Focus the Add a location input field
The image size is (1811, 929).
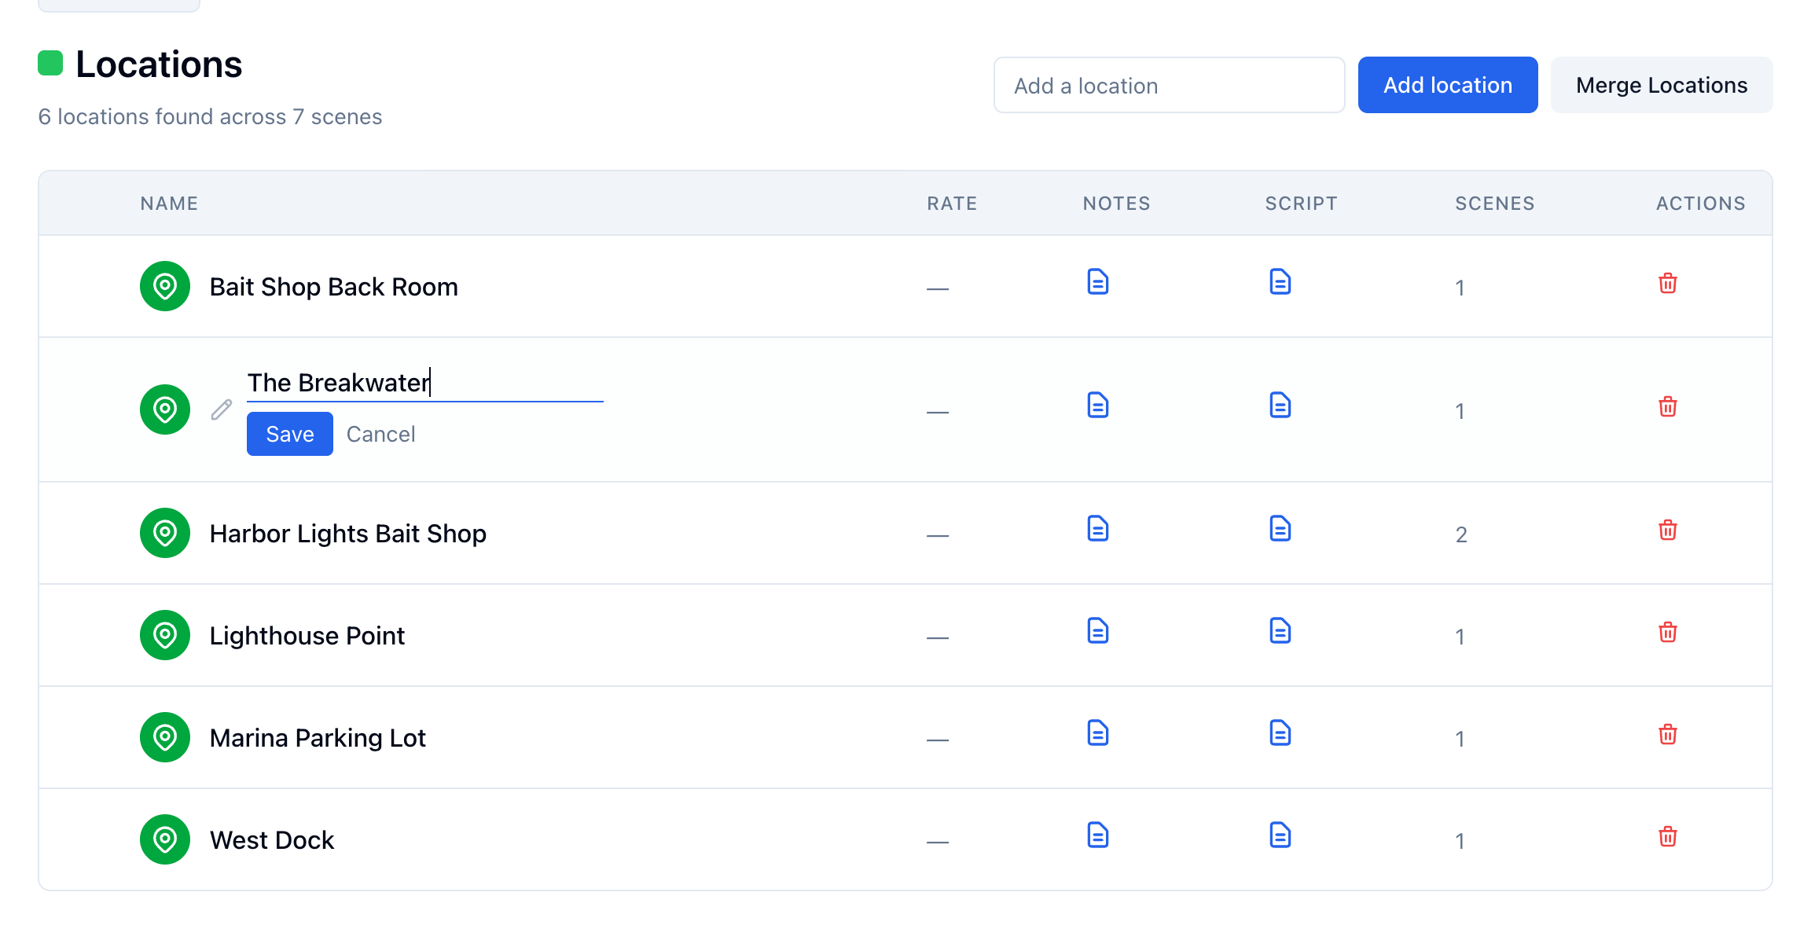[1170, 85]
